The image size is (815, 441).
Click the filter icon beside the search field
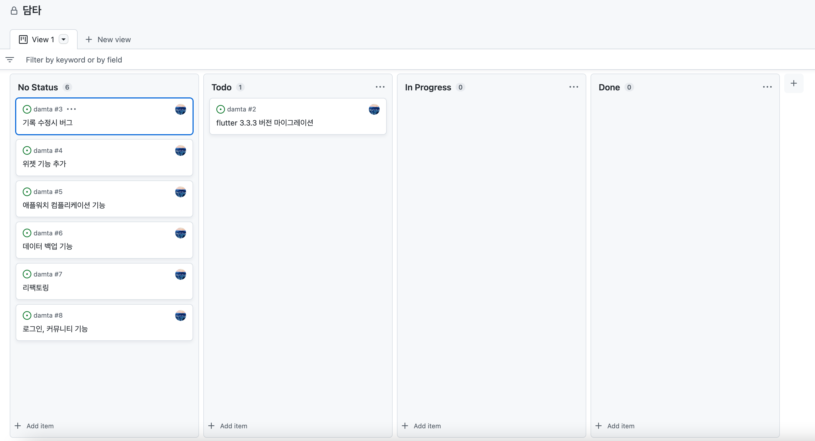[x=10, y=60]
